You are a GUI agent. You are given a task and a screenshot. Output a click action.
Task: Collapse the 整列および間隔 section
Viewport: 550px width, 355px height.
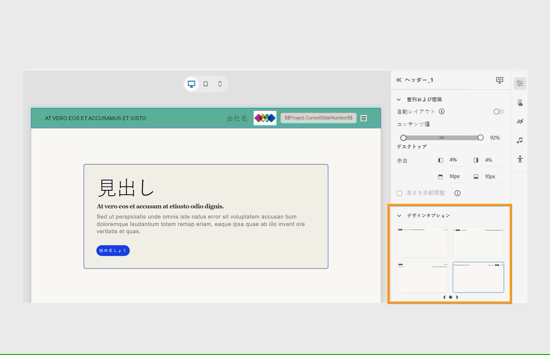[399, 100]
